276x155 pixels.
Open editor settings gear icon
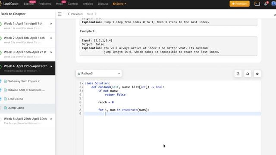[x=257, y=74]
